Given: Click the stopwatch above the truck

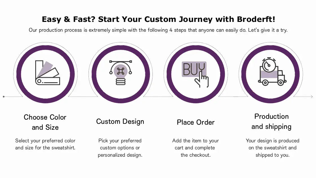Looking at the screenshot, I should pyautogui.click(x=269, y=65).
